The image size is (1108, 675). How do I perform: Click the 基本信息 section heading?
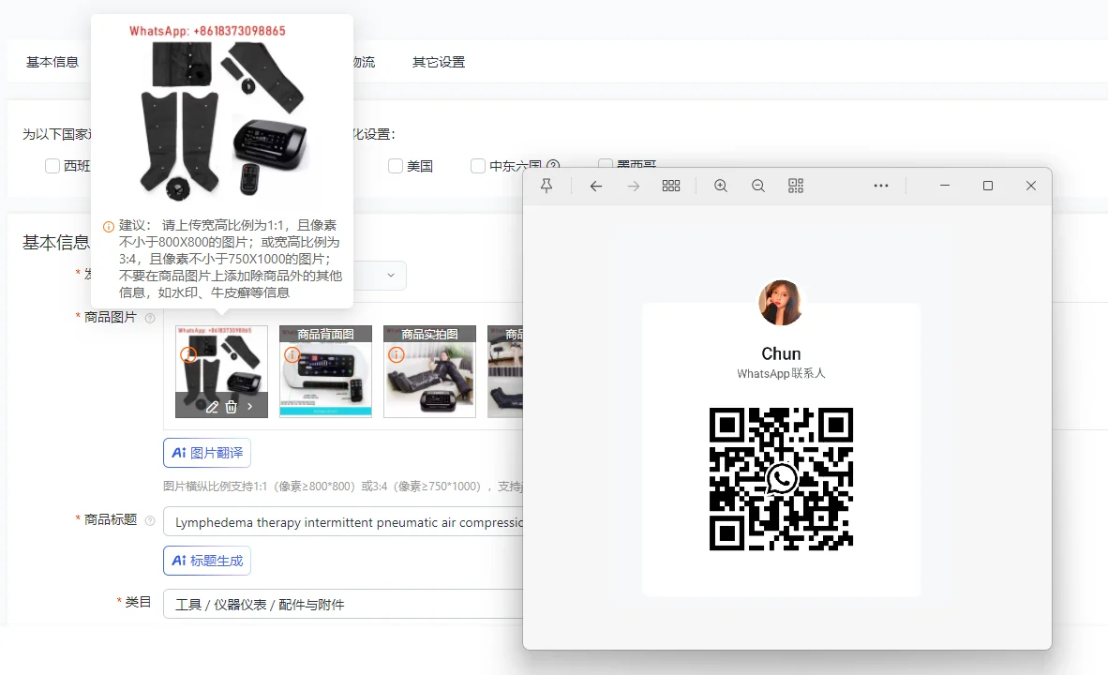(56, 243)
